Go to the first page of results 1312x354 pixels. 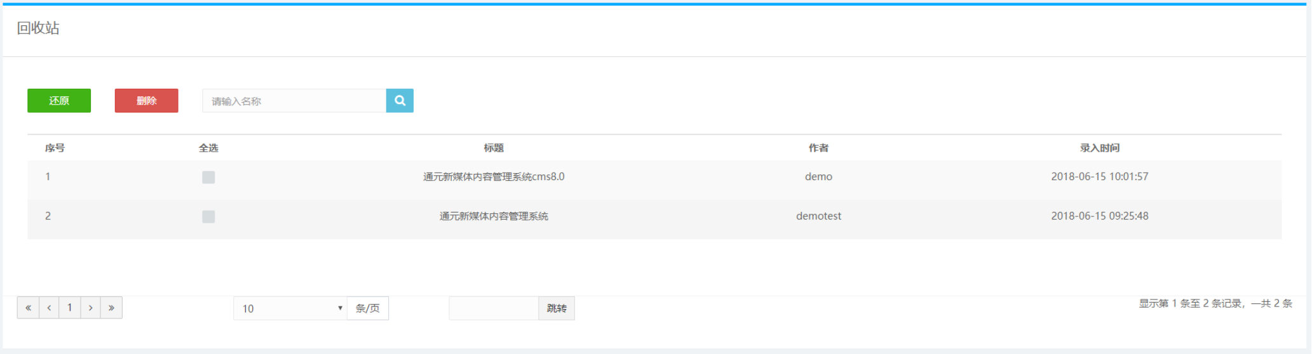click(28, 308)
